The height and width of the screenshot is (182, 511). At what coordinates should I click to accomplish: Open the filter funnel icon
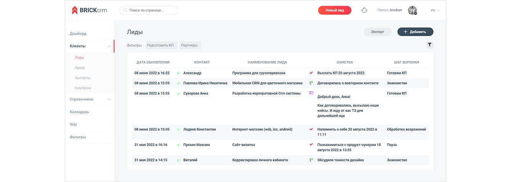430,45
